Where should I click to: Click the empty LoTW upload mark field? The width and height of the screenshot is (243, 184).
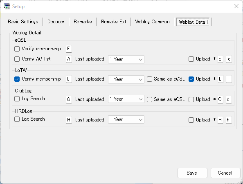coord(229,79)
